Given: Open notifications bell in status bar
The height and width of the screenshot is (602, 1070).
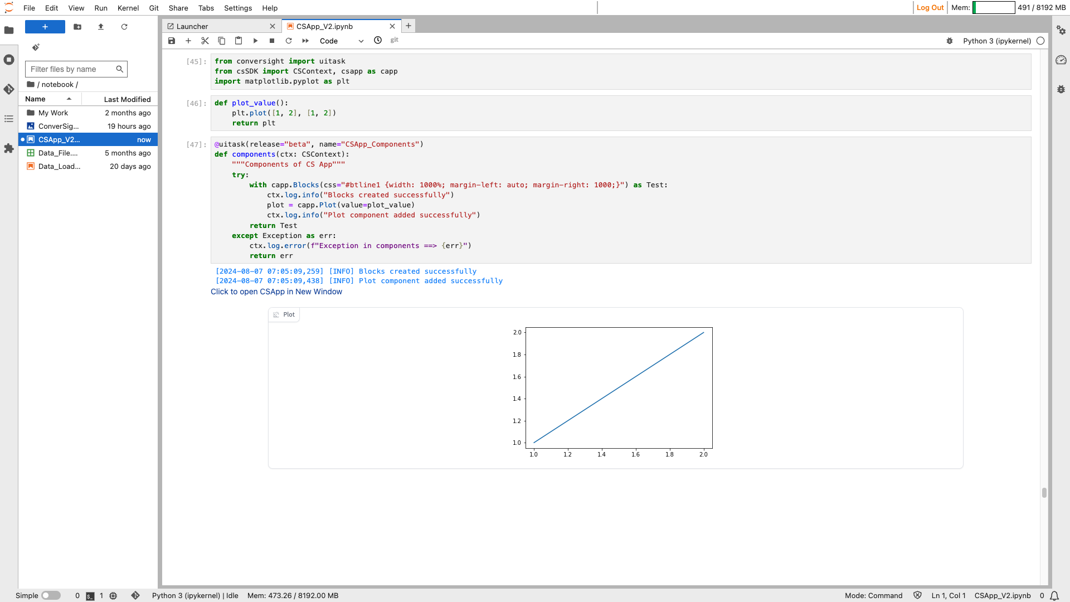Looking at the screenshot, I should 1054,595.
